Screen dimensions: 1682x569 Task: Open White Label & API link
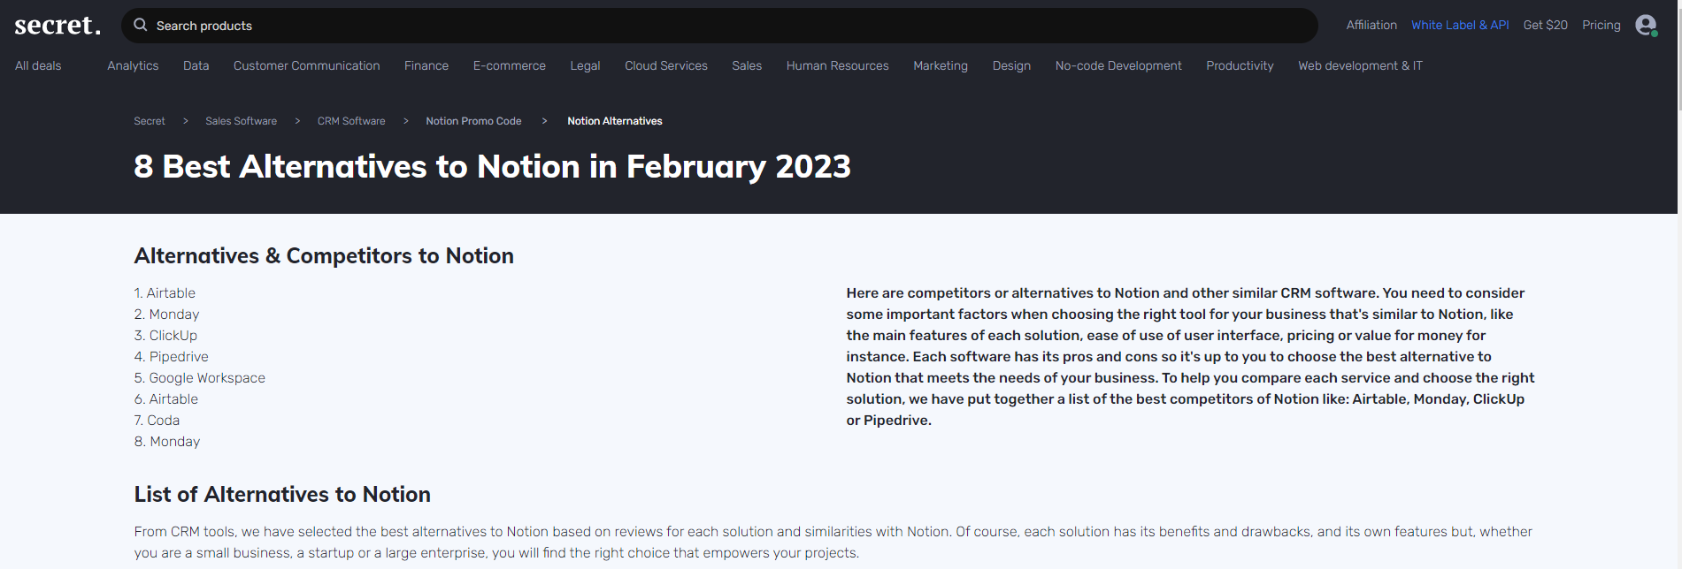click(1460, 25)
